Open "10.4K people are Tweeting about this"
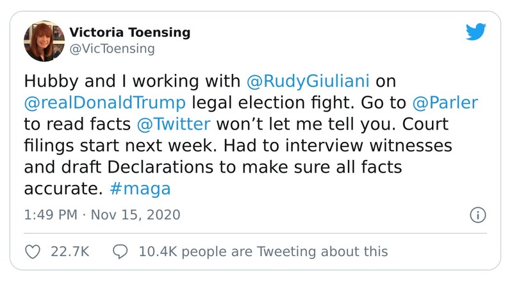512x283 pixels. point(263,252)
